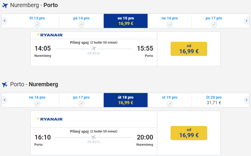Select the so 15 pro outbound date tab

click(x=125, y=21)
